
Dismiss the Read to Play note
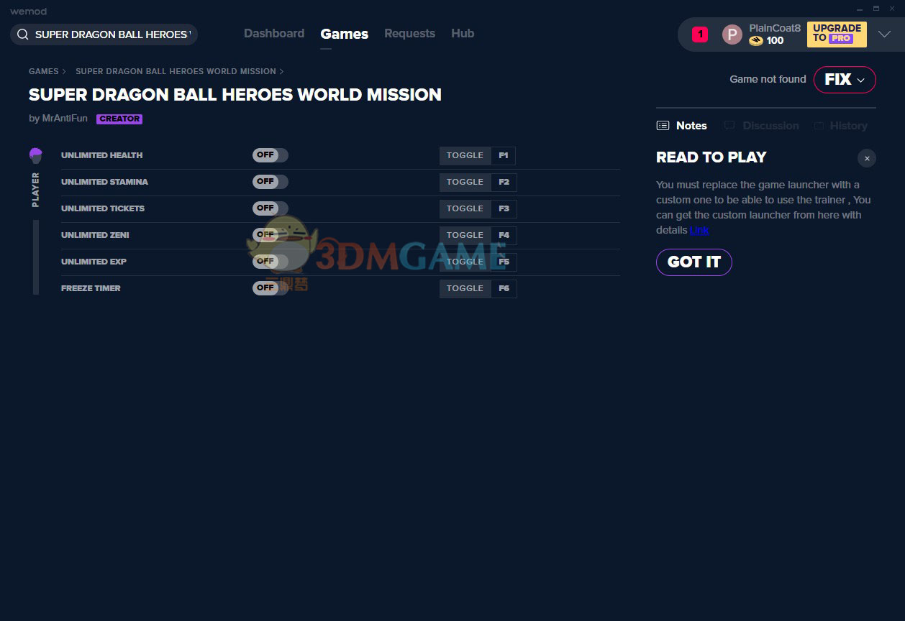(867, 158)
